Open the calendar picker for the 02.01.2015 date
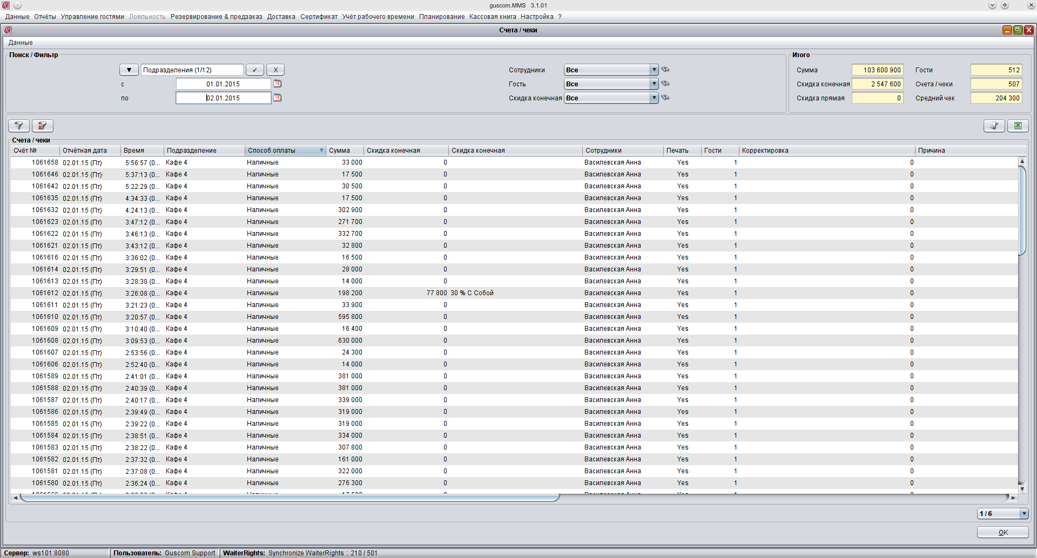 click(x=277, y=98)
